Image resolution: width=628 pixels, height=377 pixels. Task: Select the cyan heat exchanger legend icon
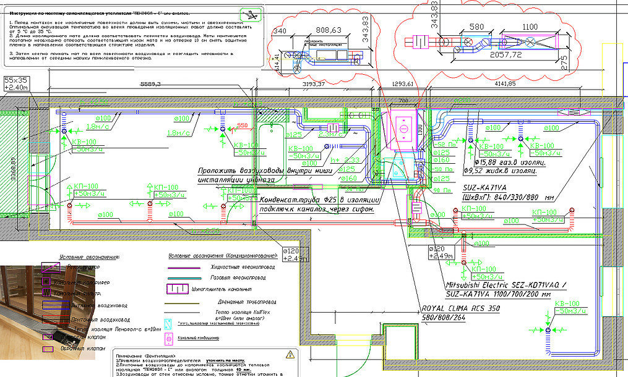[169, 323]
